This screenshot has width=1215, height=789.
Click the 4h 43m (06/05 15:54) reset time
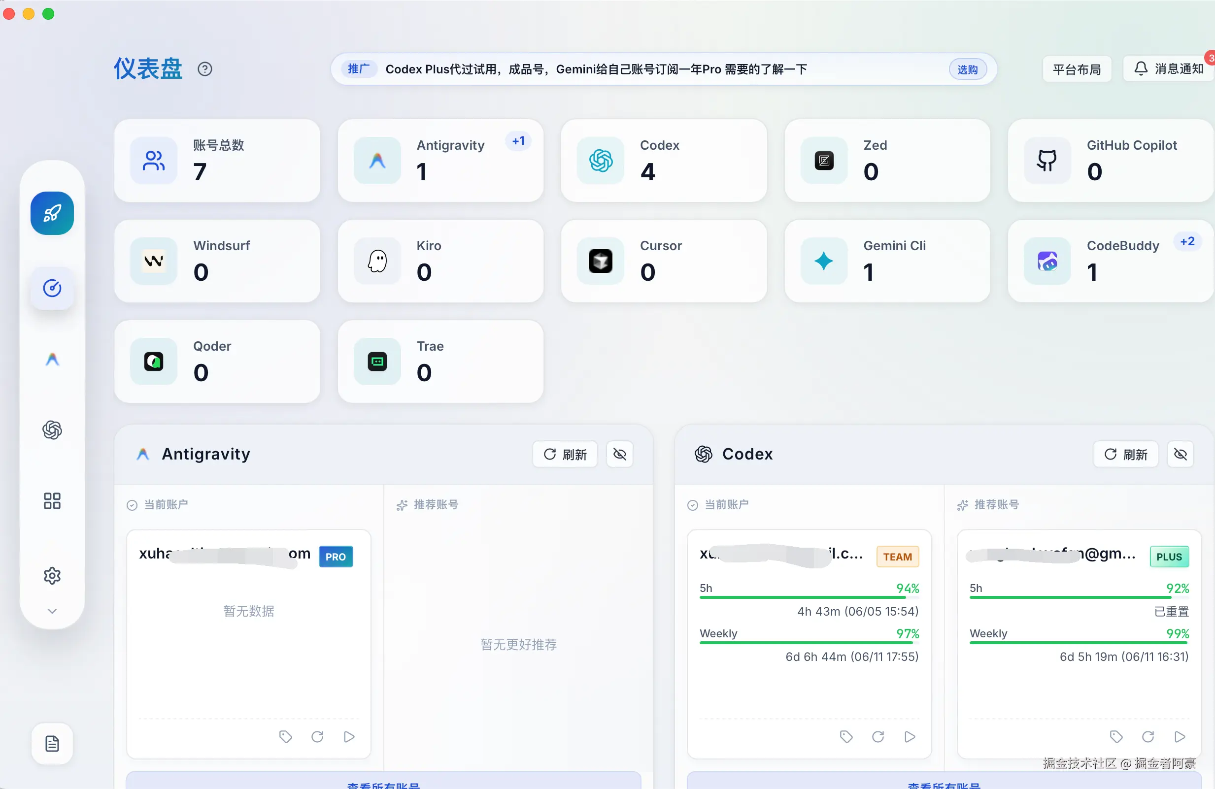pos(858,611)
